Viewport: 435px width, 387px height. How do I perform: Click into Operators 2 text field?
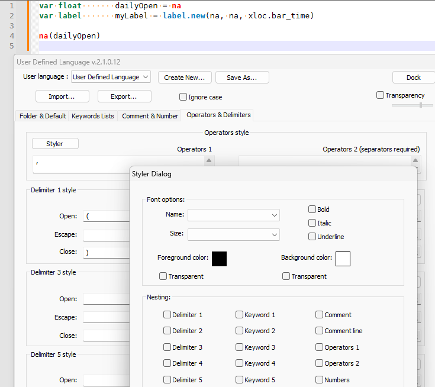(324, 160)
